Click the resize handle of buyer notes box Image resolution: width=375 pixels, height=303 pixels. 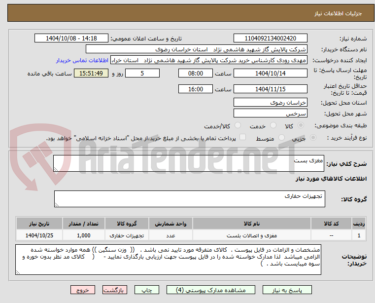pos(18,272)
